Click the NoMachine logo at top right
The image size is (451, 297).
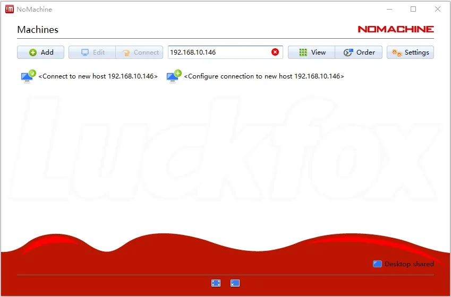tap(396, 29)
